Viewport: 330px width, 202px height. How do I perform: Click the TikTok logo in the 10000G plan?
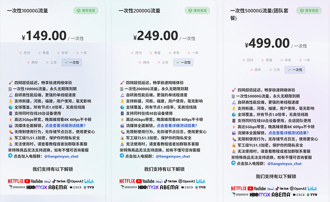tap(59, 181)
